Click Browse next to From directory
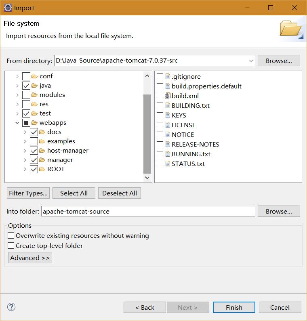 click(x=279, y=61)
